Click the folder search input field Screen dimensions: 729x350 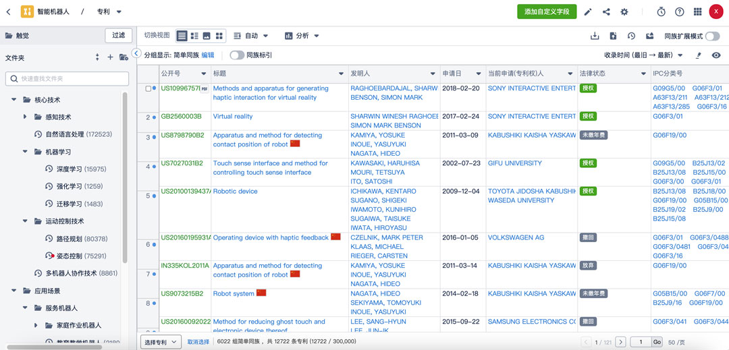pyautogui.click(x=67, y=79)
